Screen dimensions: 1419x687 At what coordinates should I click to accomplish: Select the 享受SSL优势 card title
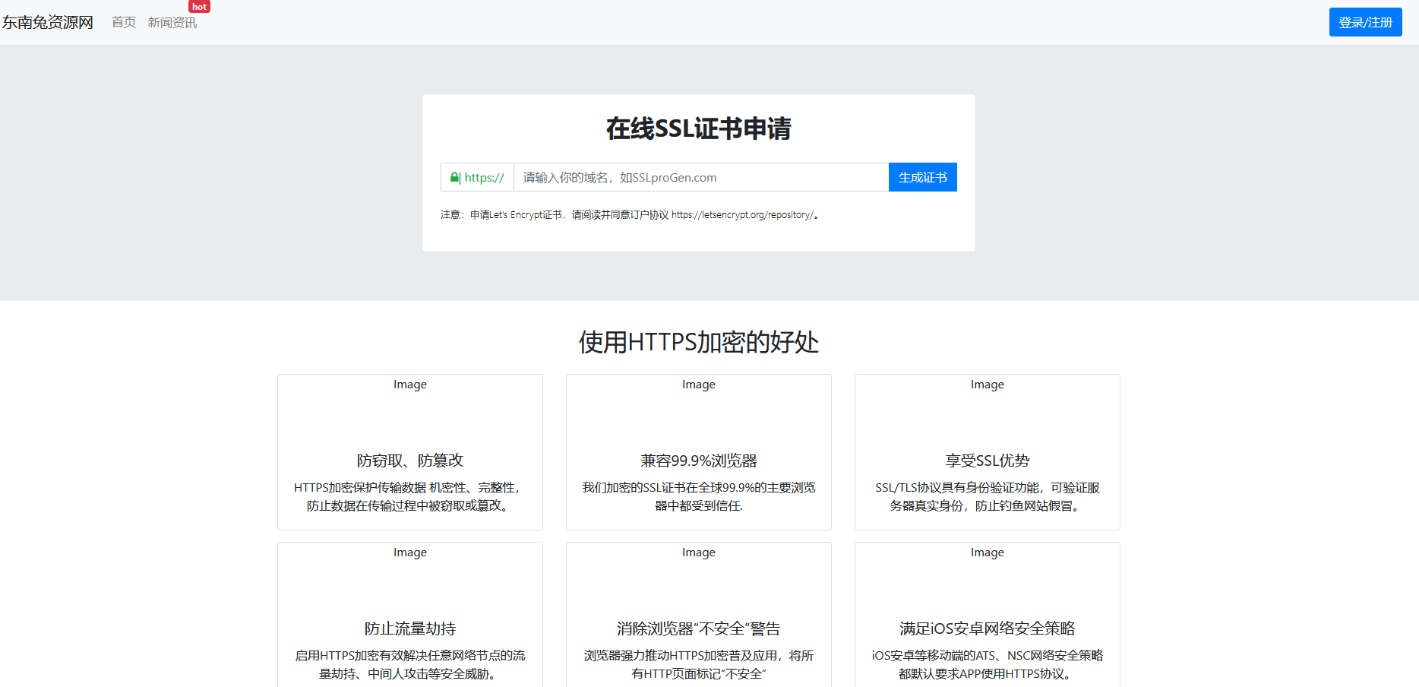[x=988, y=461]
